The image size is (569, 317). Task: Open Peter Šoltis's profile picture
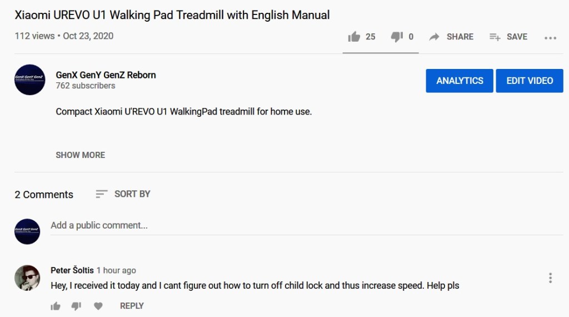click(x=27, y=278)
